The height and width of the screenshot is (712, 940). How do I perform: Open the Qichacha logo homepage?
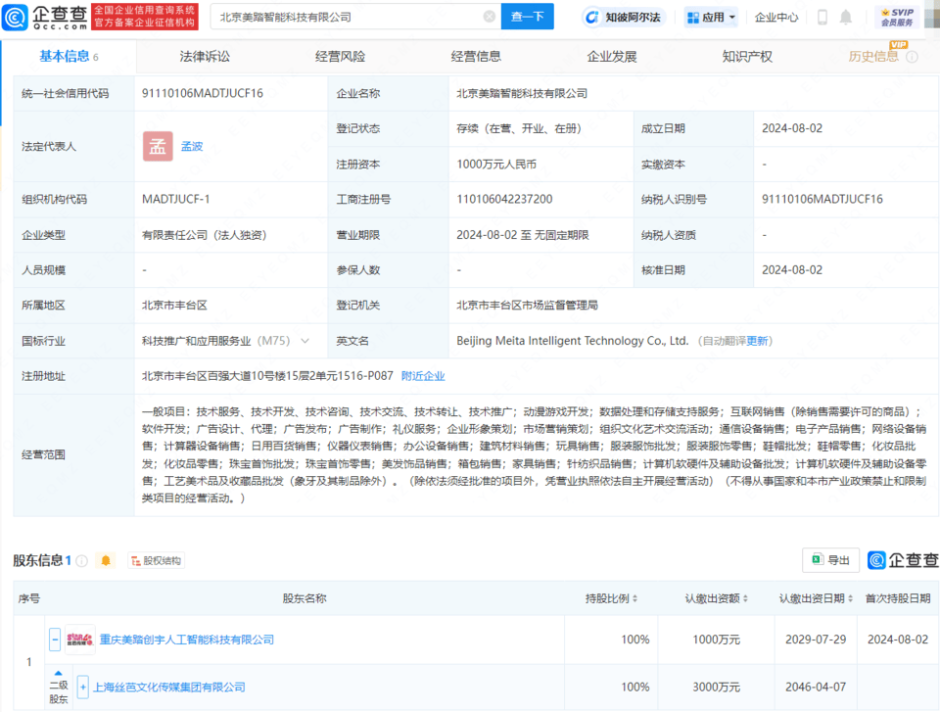(45, 17)
